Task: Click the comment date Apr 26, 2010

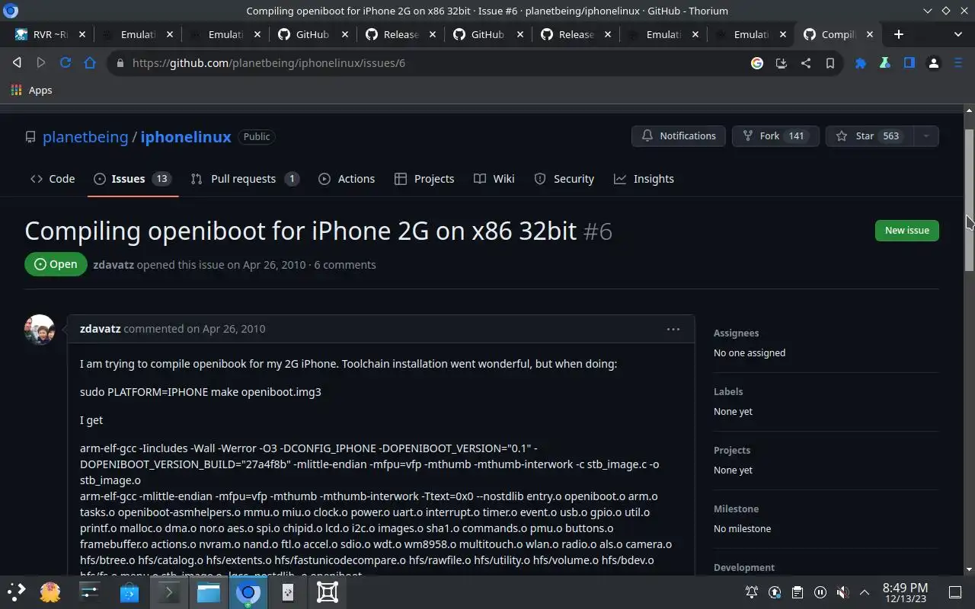Action: point(233,329)
